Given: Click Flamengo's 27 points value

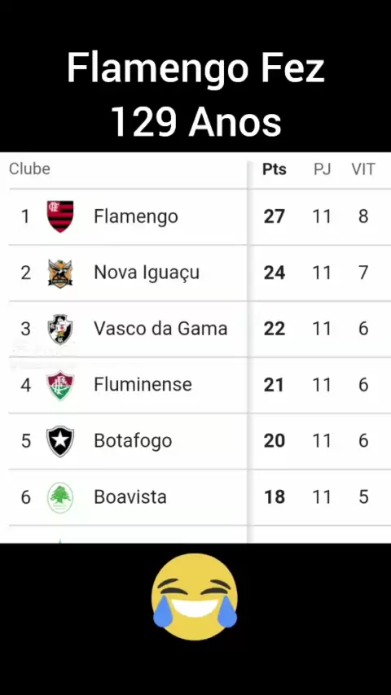Looking at the screenshot, I should coord(275,216).
